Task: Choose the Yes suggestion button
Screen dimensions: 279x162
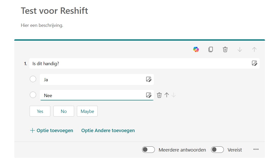Action: pyautogui.click(x=40, y=111)
